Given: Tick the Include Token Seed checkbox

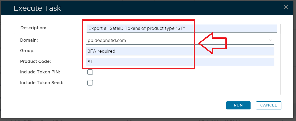Looking at the screenshot, I should 90,83.
